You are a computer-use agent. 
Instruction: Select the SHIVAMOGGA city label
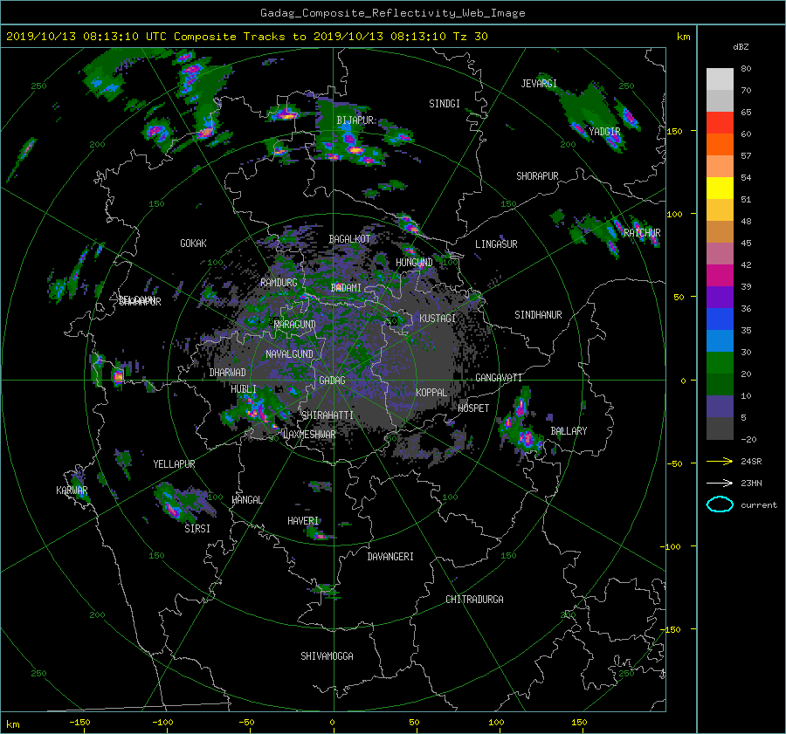click(x=327, y=656)
